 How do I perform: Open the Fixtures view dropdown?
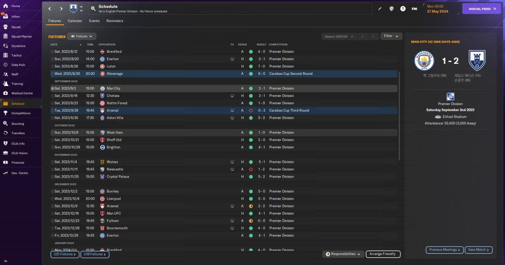click(82, 36)
